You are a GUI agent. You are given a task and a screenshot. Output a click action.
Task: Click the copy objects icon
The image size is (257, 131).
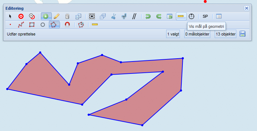tap(78, 16)
